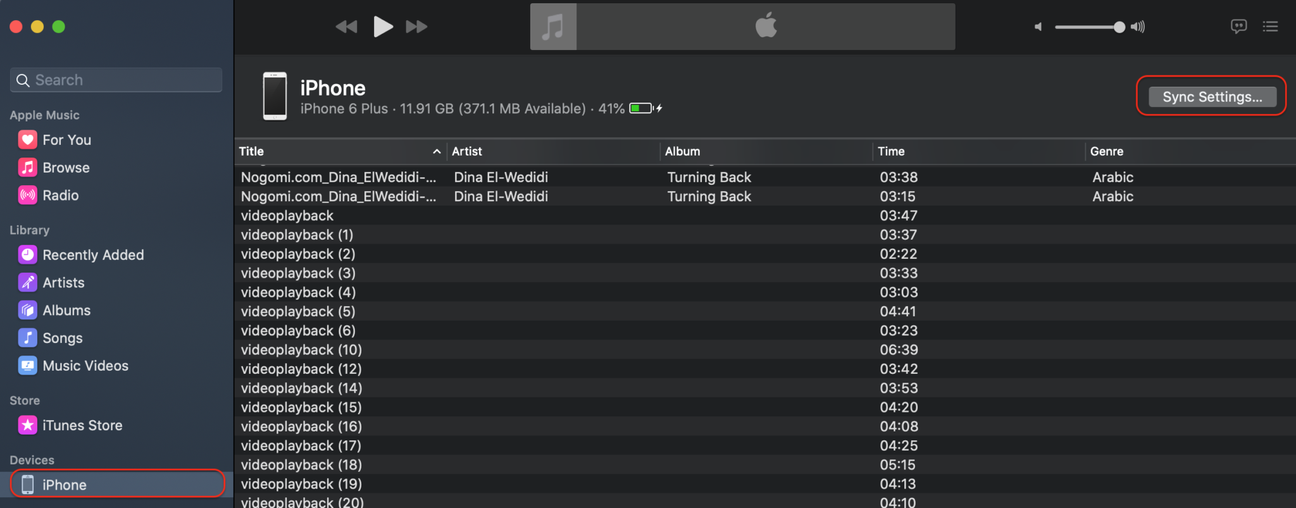The width and height of the screenshot is (1296, 508).
Task: Skip to the previous track
Action: (x=346, y=27)
